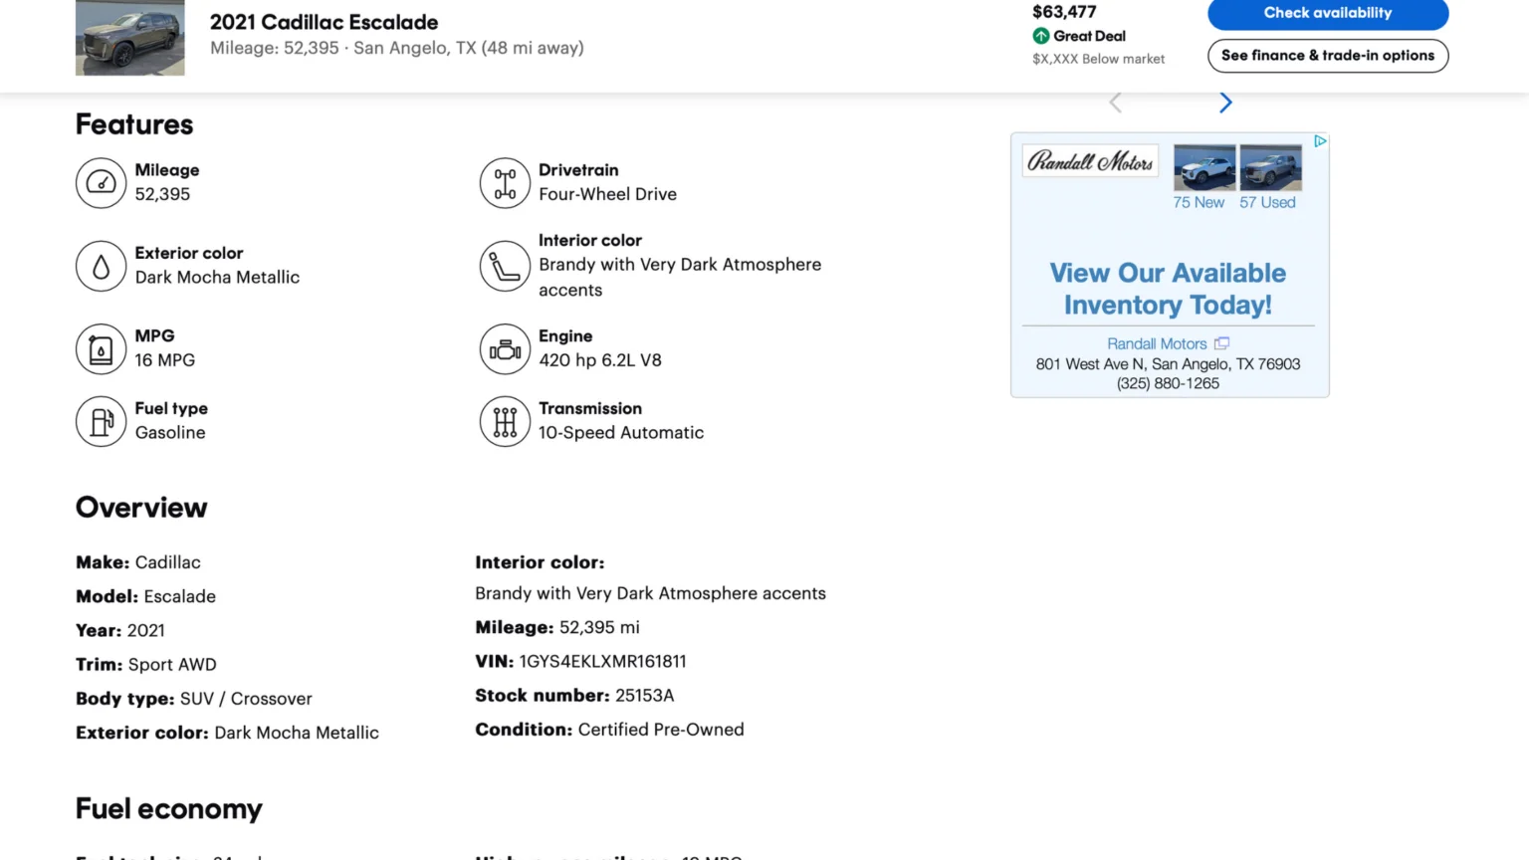Image resolution: width=1529 pixels, height=860 pixels.
Task: Click the AdChoices icon on the ad
Action: tap(1320, 141)
